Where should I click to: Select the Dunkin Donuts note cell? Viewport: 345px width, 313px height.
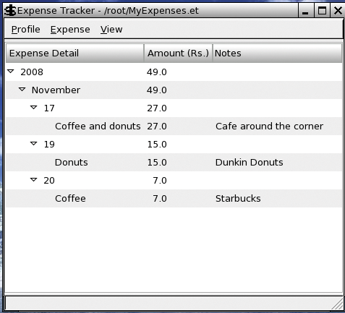click(250, 163)
